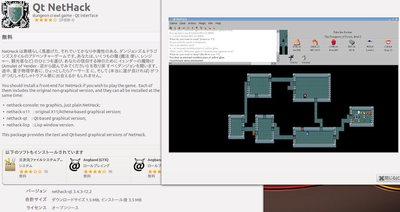Open the Magic menu
This screenshot has width=400, height=212.
[202, 23]
